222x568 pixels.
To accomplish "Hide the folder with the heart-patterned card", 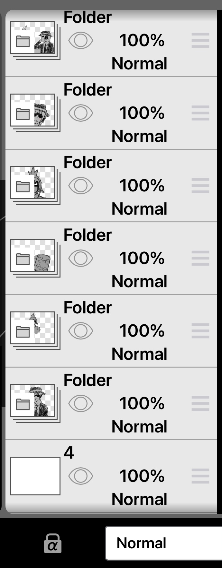I will (81, 258).
